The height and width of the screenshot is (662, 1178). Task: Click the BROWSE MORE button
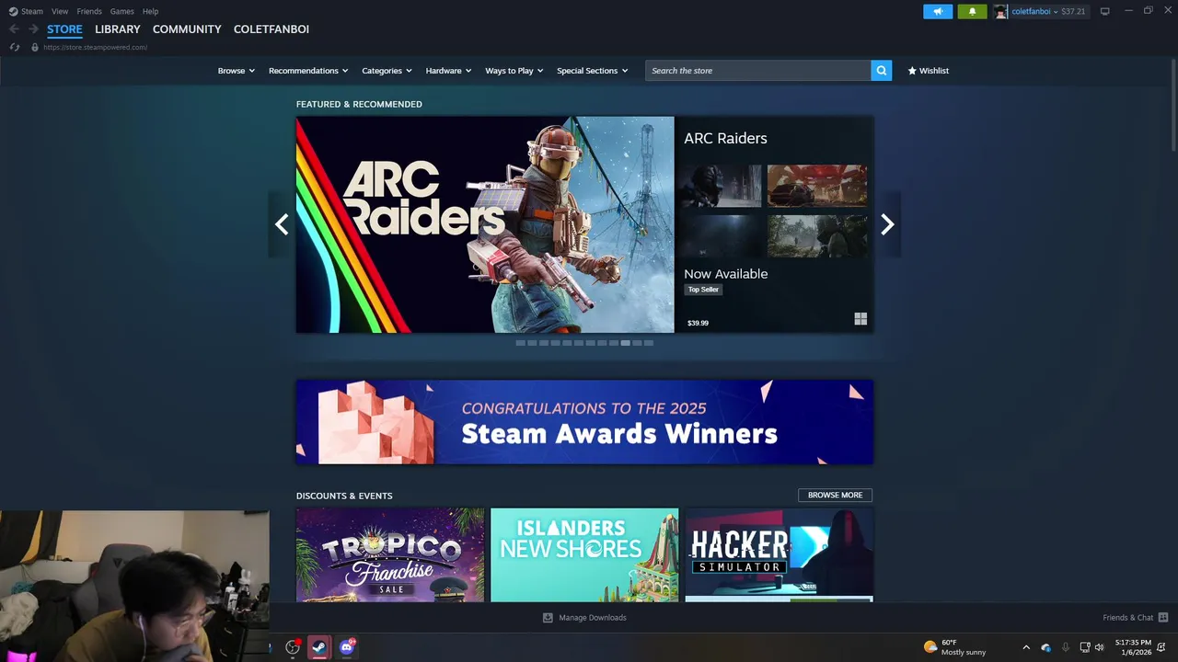(836, 495)
